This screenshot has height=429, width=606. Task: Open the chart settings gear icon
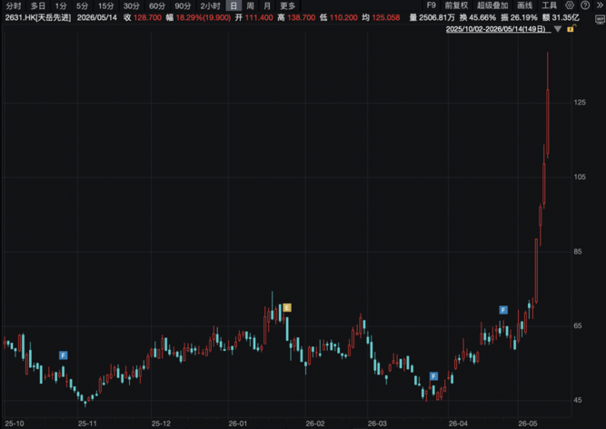point(570,5)
